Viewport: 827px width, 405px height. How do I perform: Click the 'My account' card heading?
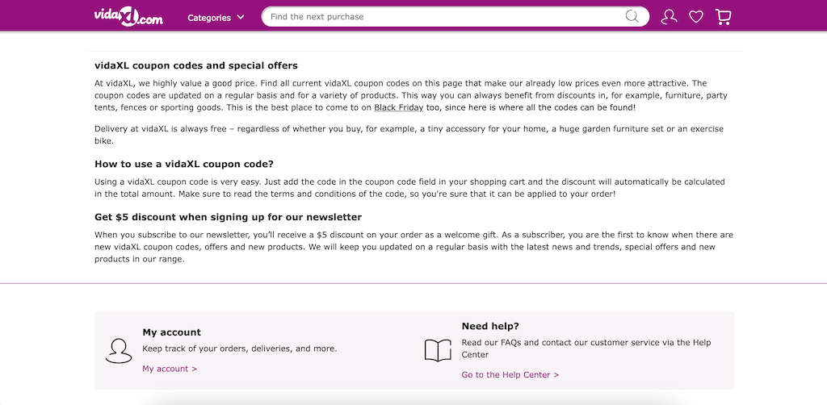(x=171, y=332)
